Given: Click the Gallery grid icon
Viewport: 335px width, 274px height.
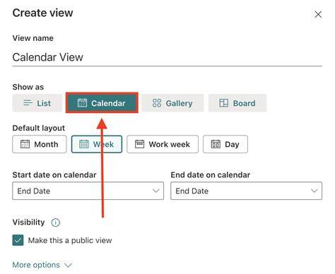Looking at the screenshot, I should [x=157, y=103].
